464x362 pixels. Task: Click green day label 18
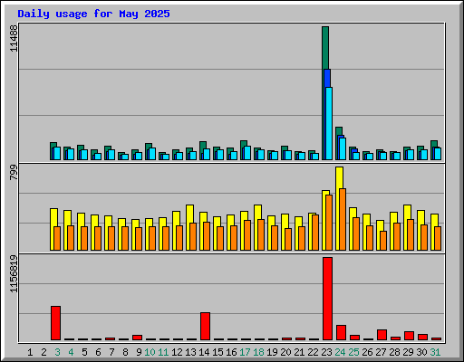(x=258, y=352)
